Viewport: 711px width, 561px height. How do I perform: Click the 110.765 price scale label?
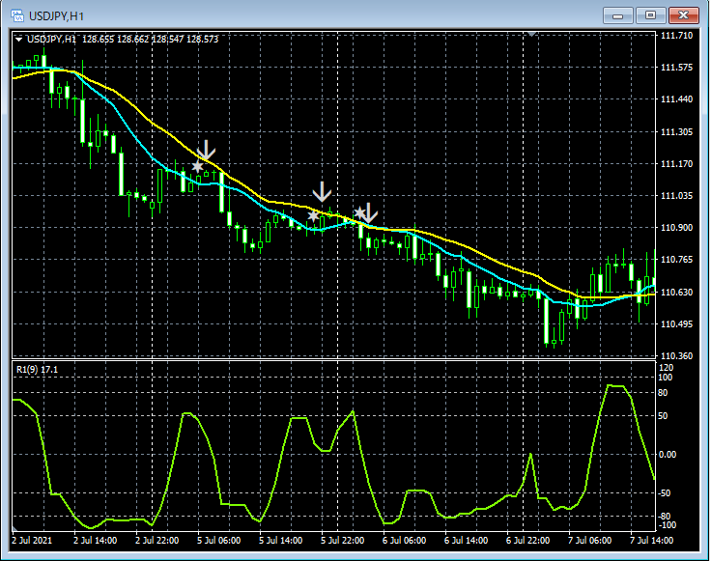point(676,260)
